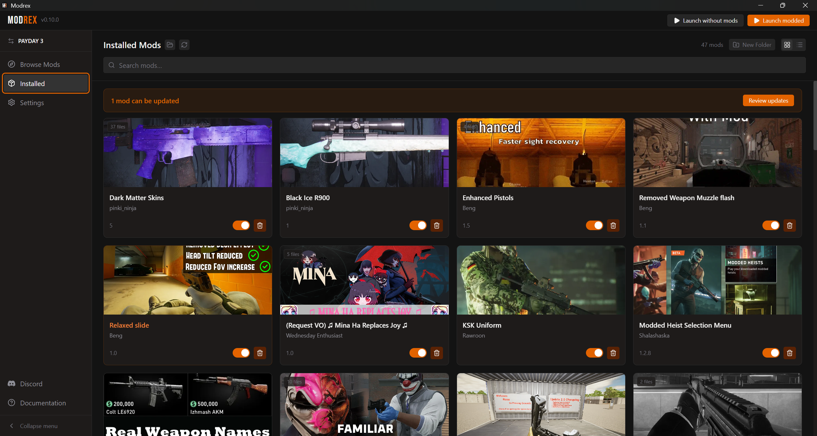Image resolution: width=817 pixels, height=436 pixels.
Task: Open the installed mods folder icon
Action: [170, 45]
